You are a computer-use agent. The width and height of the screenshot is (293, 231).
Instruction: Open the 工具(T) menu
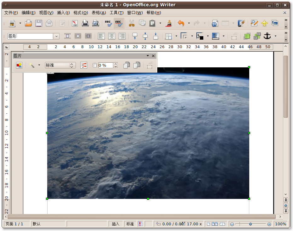click(x=116, y=13)
